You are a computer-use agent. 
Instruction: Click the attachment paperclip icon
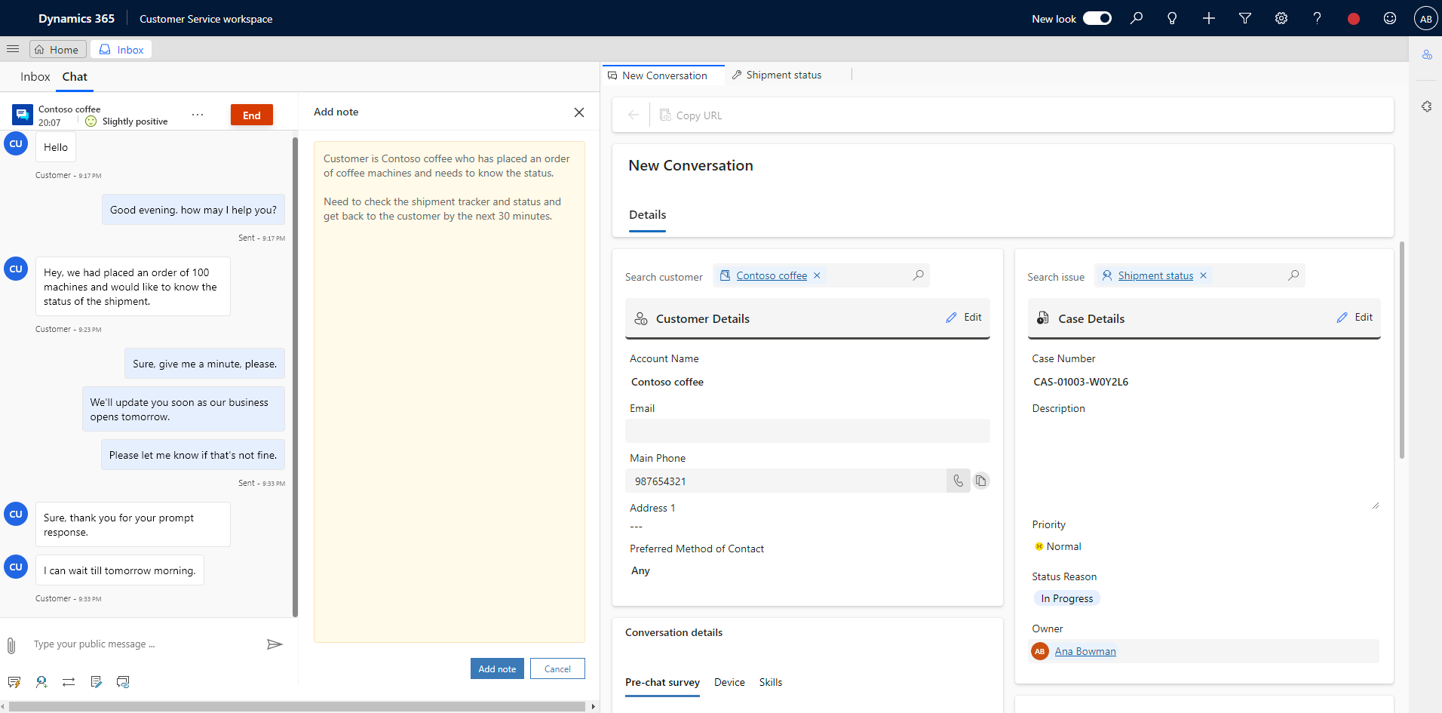click(x=11, y=645)
